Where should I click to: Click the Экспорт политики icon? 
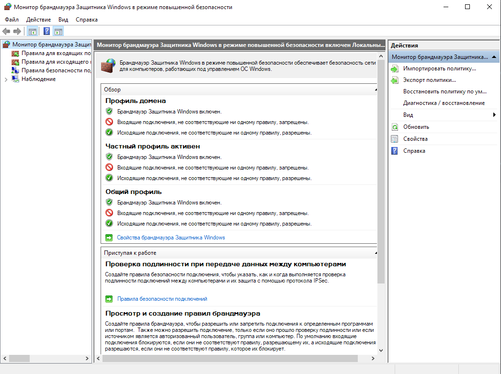tap(395, 80)
